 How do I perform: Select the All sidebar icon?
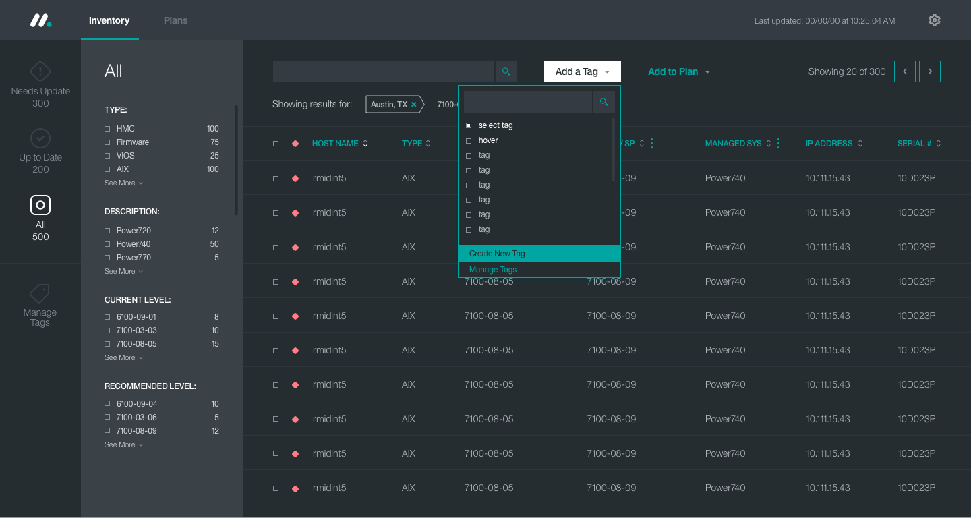pos(40,205)
